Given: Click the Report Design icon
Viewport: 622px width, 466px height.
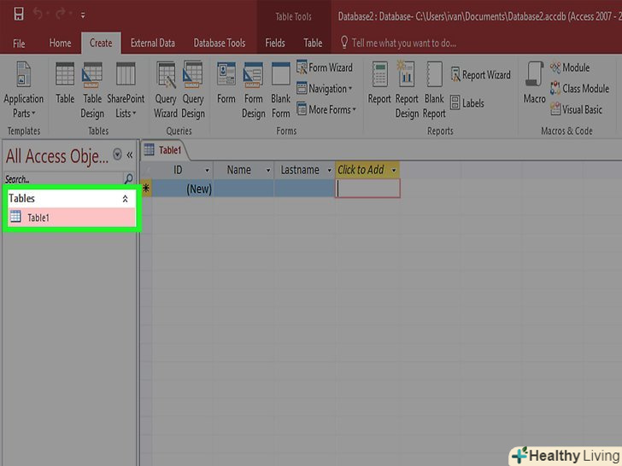Looking at the screenshot, I should point(407,90).
